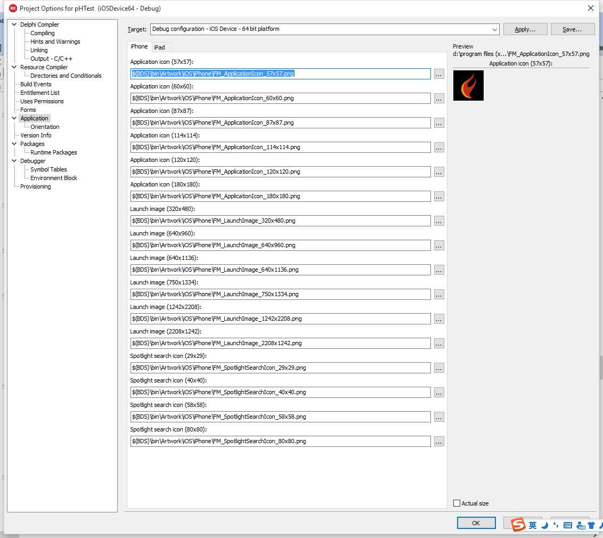This screenshot has width=603, height=538.
Task: Focus the Launch image 640x960 path field
Action: (280, 246)
